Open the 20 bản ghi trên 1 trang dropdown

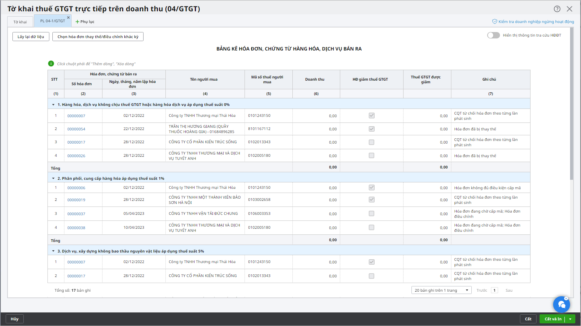[x=441, y=290]
